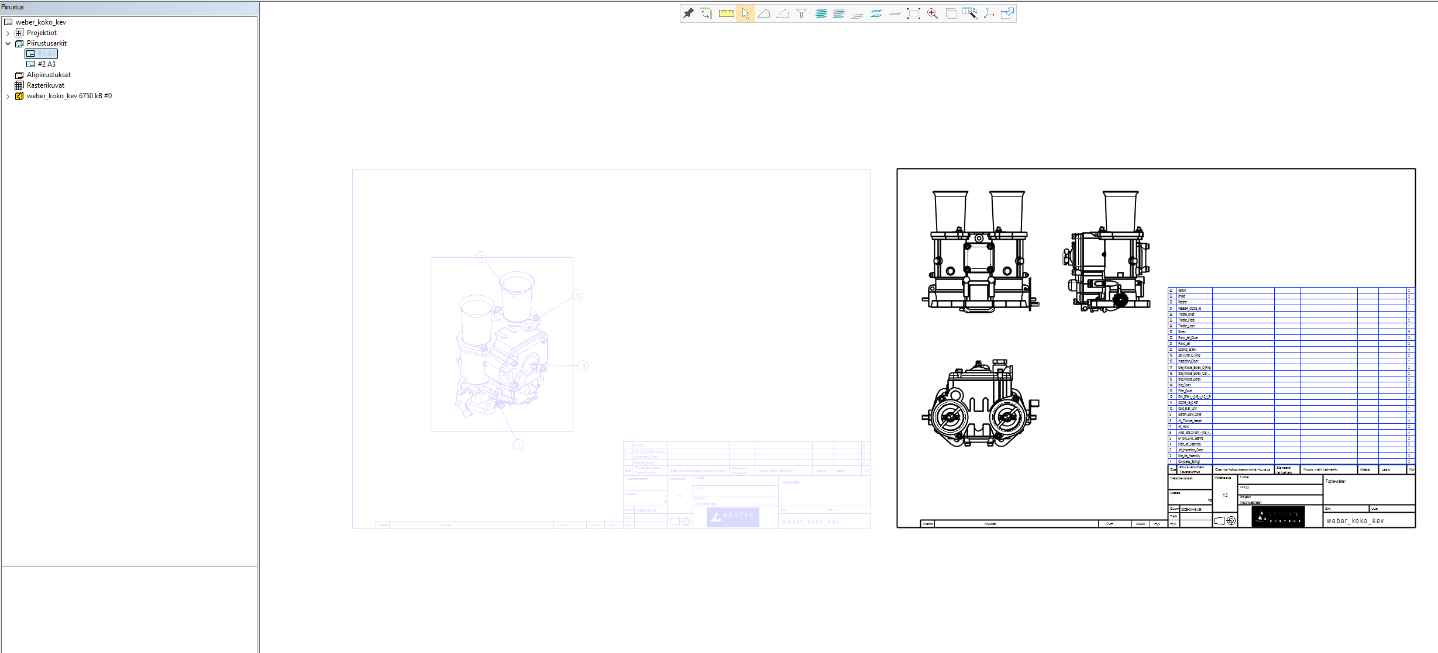Expand the Projektiot tree node

click(8, 33)
